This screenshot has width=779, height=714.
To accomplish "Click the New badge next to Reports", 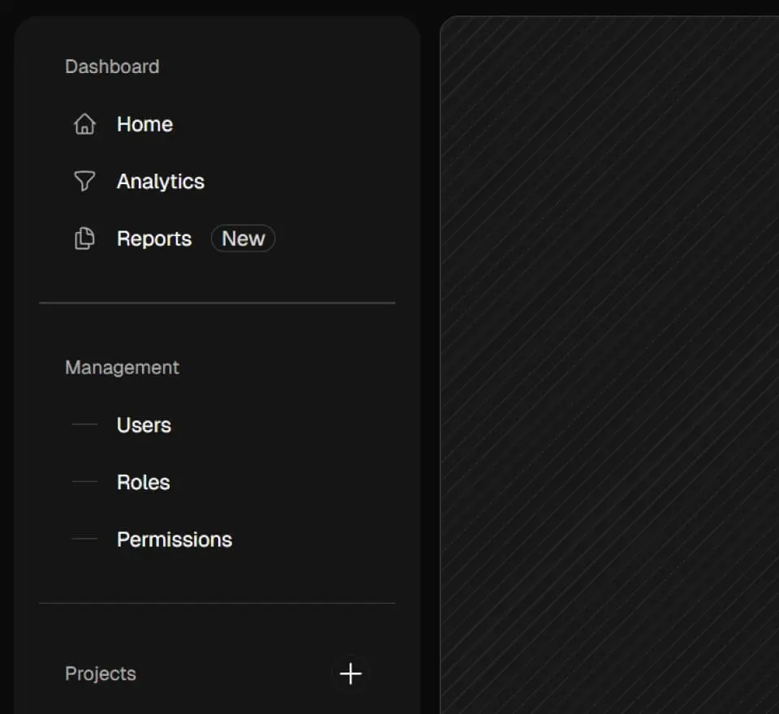I will [243, 239].
